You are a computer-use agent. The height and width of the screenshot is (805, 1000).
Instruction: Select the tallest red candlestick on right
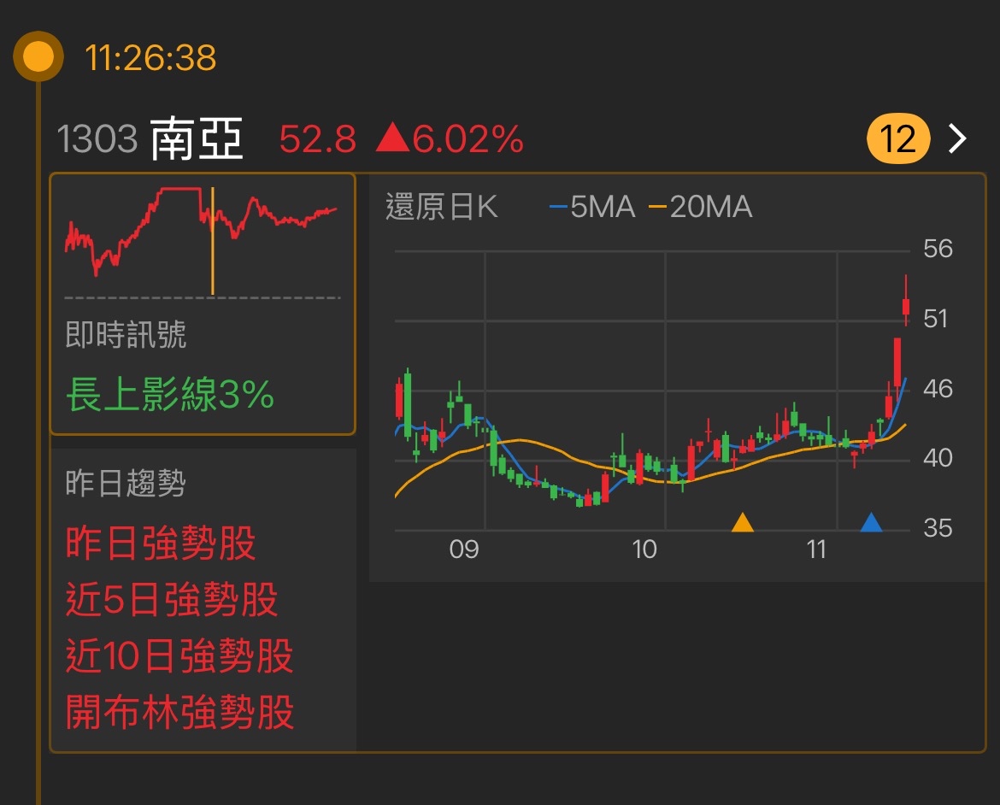[897, 363]
